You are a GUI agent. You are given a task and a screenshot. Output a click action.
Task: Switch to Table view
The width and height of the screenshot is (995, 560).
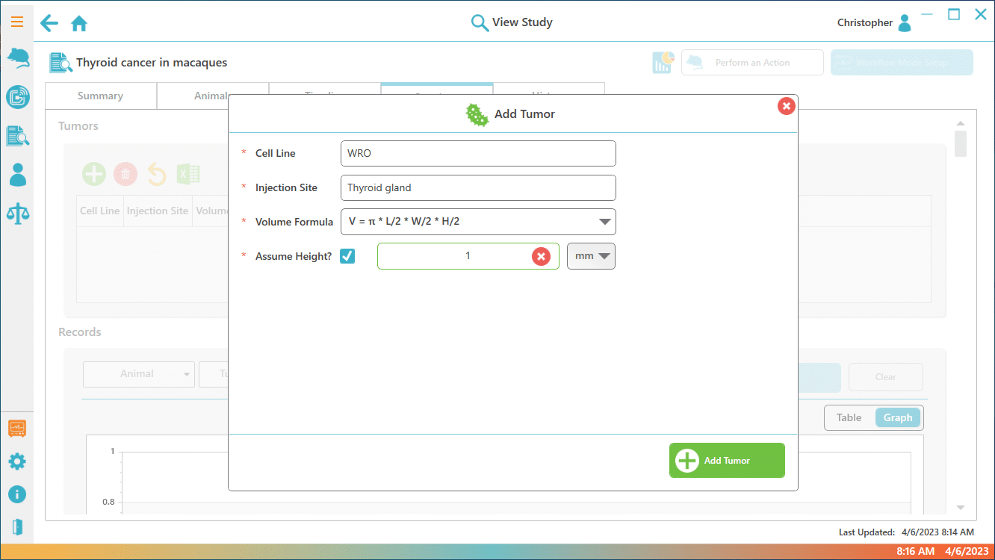(x=849, y=418)
